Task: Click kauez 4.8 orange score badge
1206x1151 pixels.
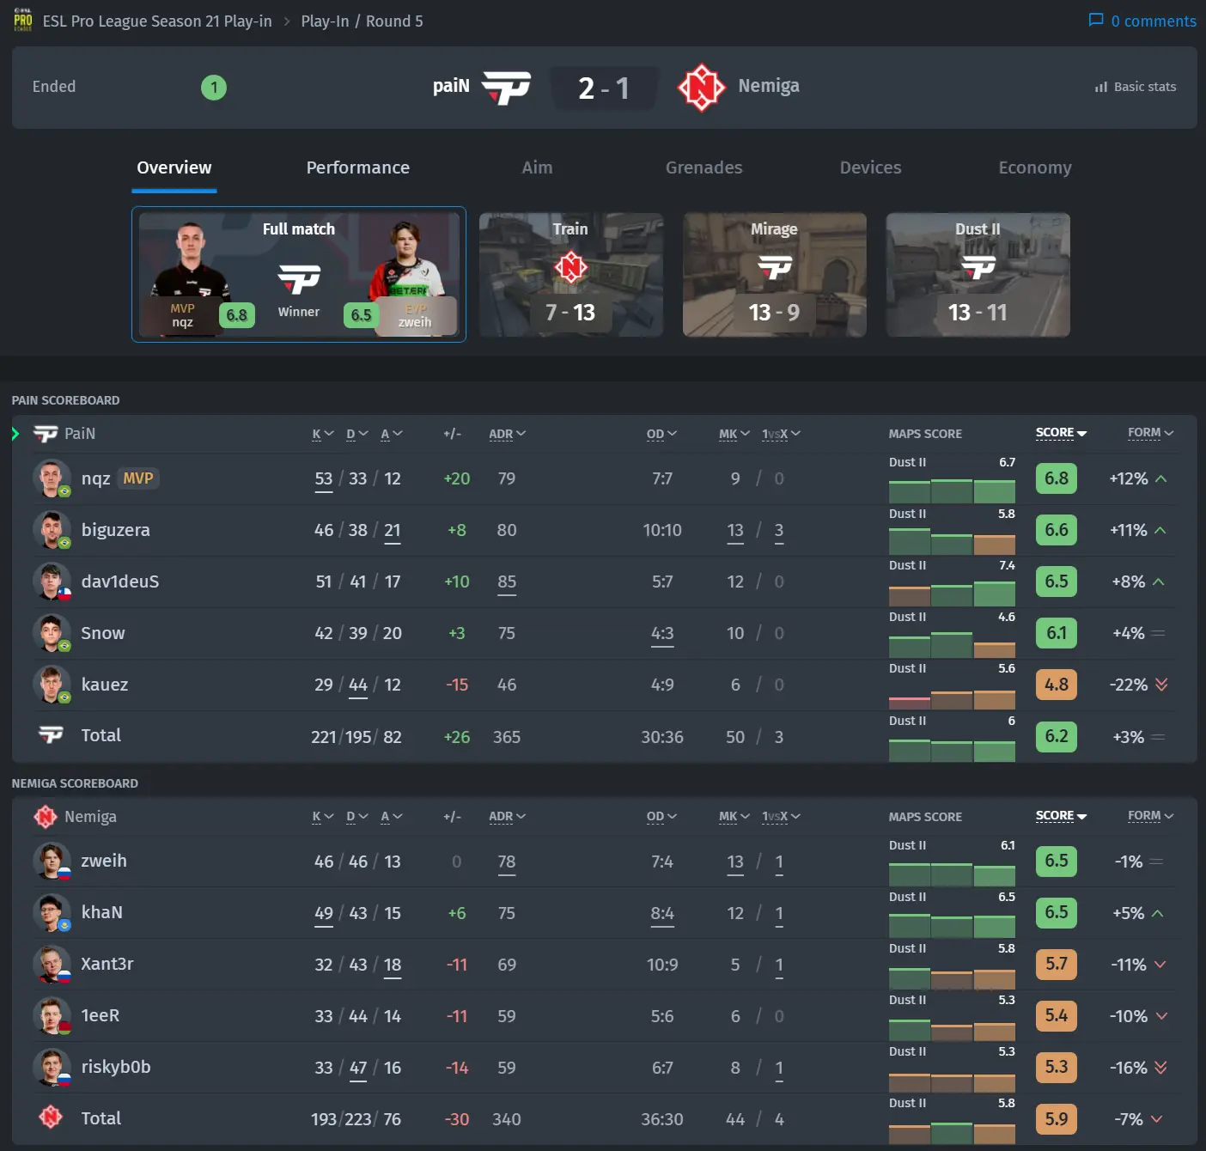Action: tap(1057, 685)
